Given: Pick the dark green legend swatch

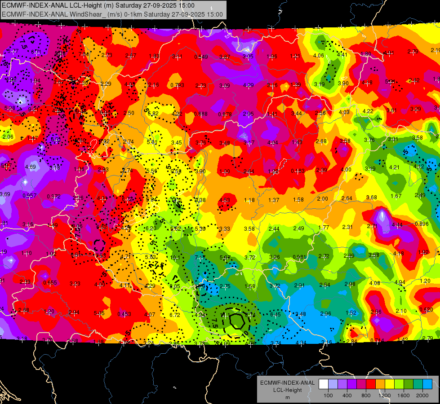Looking at the screenshot, I should [x=409, y=384].
